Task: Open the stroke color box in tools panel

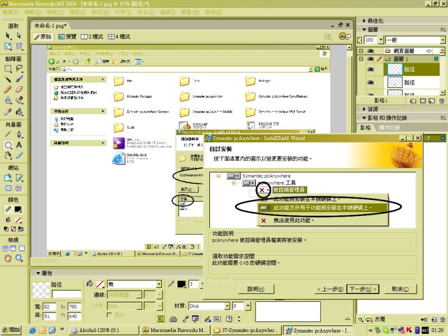Action: click(18, 209)
